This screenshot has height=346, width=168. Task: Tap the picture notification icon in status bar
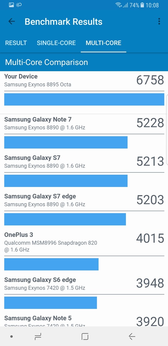pyautogui.click(x=12, y=5)
